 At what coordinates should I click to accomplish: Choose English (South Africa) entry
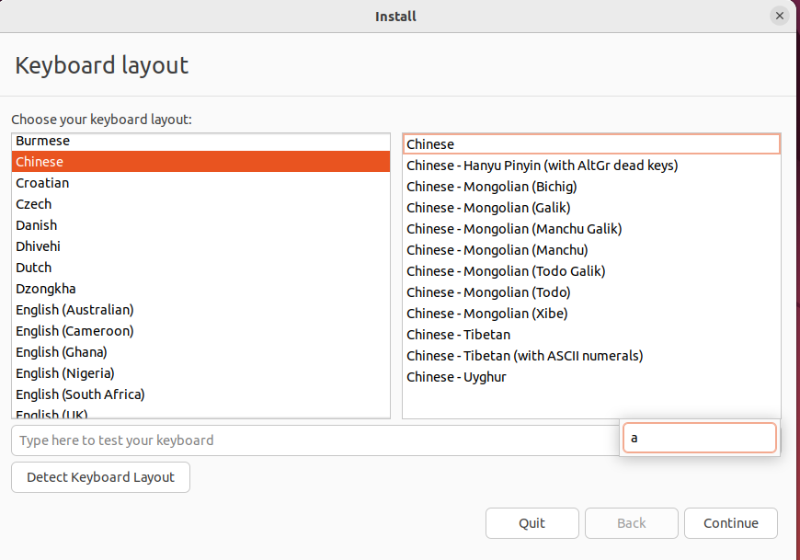pos(200,394)
